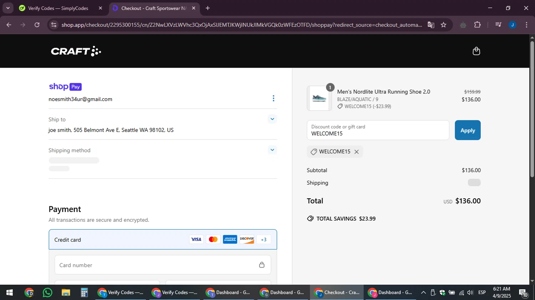The width and height of the screenshot is (535, 300).
Task: Click the shipping address joe smith text
Action: point(111,130)
